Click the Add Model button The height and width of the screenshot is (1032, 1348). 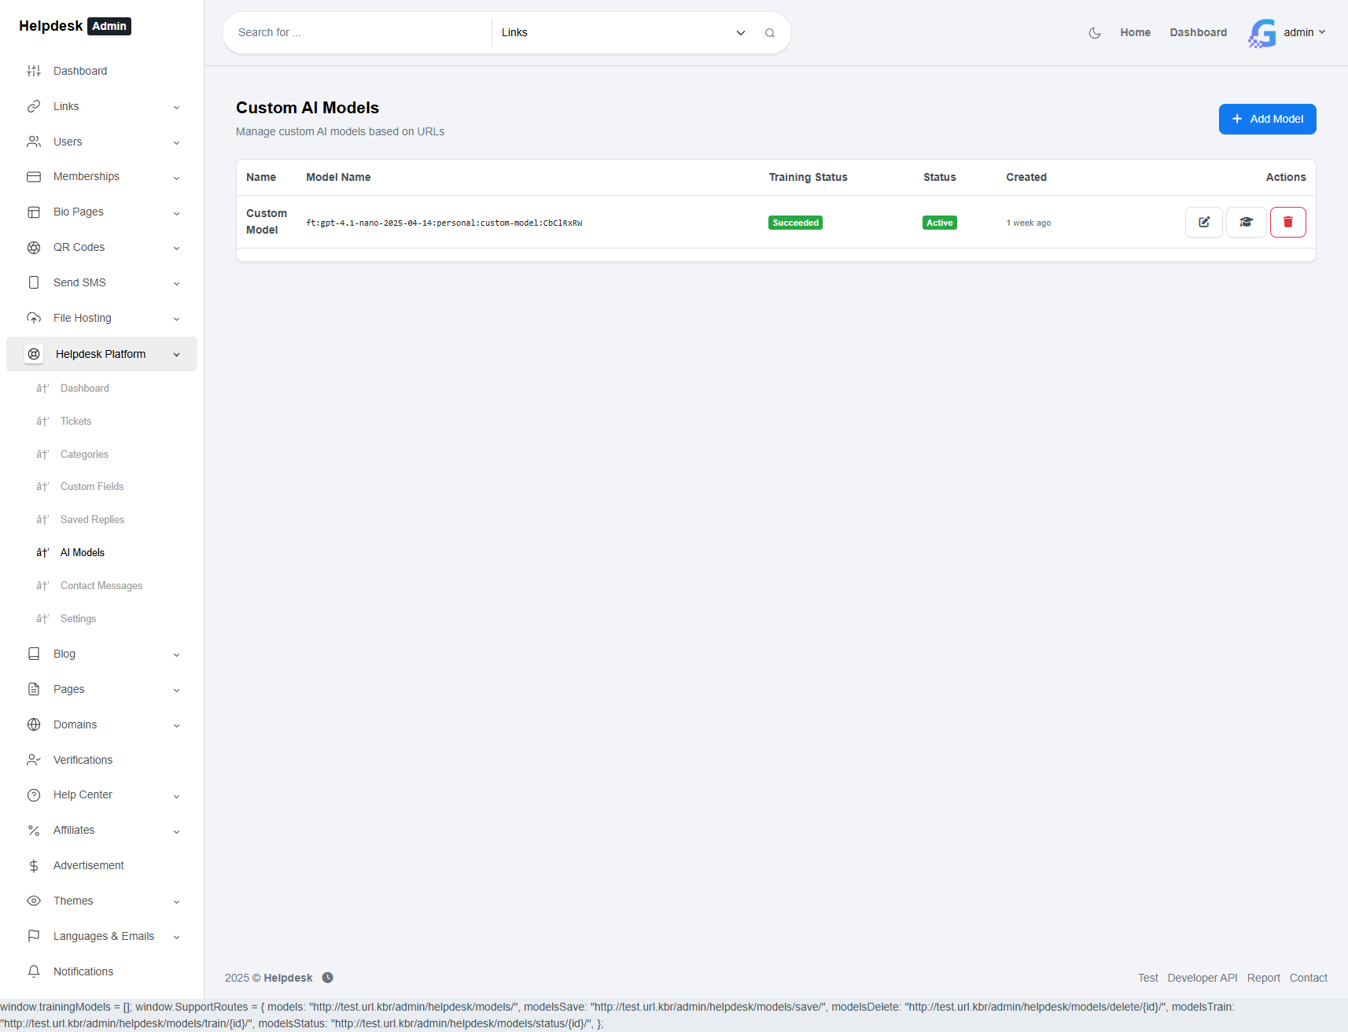1267,119
